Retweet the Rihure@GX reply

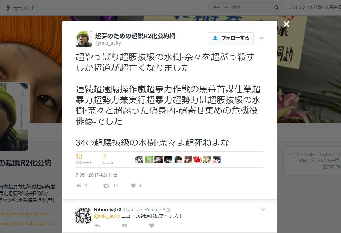[125, 226]
